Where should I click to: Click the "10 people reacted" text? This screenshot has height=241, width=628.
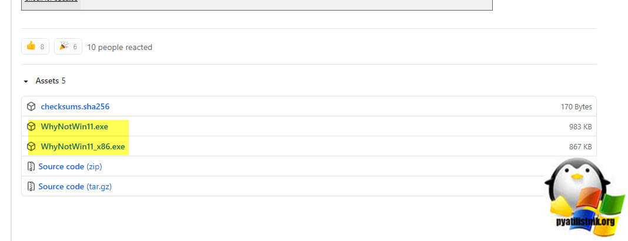point(119,47)
